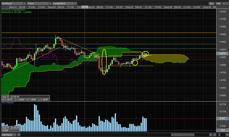Click the Buy button

211,4
